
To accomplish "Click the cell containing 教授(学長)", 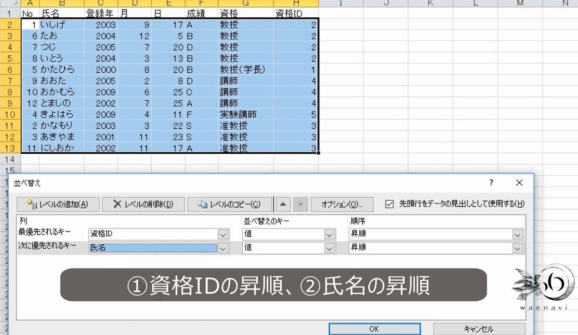I will pyautogui.click(x=246, y=69).
